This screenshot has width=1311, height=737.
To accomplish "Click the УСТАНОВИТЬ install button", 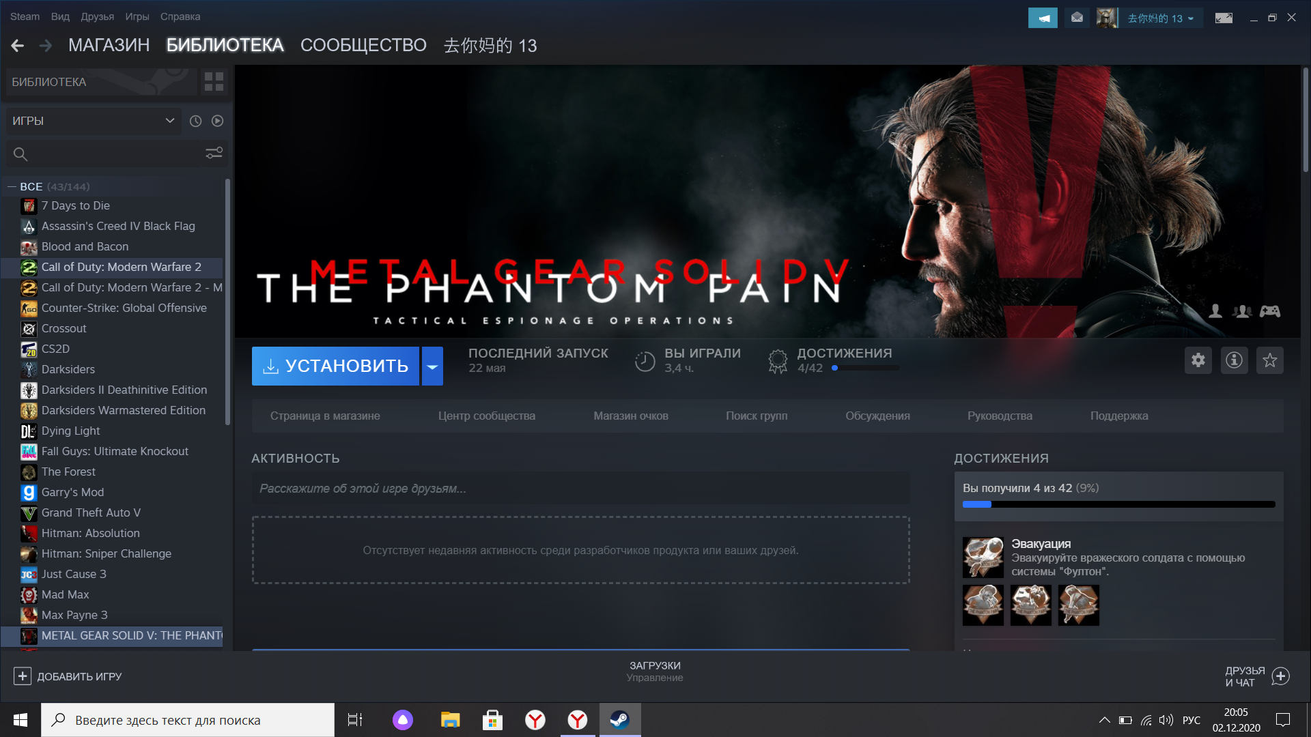I will [335, 366].
